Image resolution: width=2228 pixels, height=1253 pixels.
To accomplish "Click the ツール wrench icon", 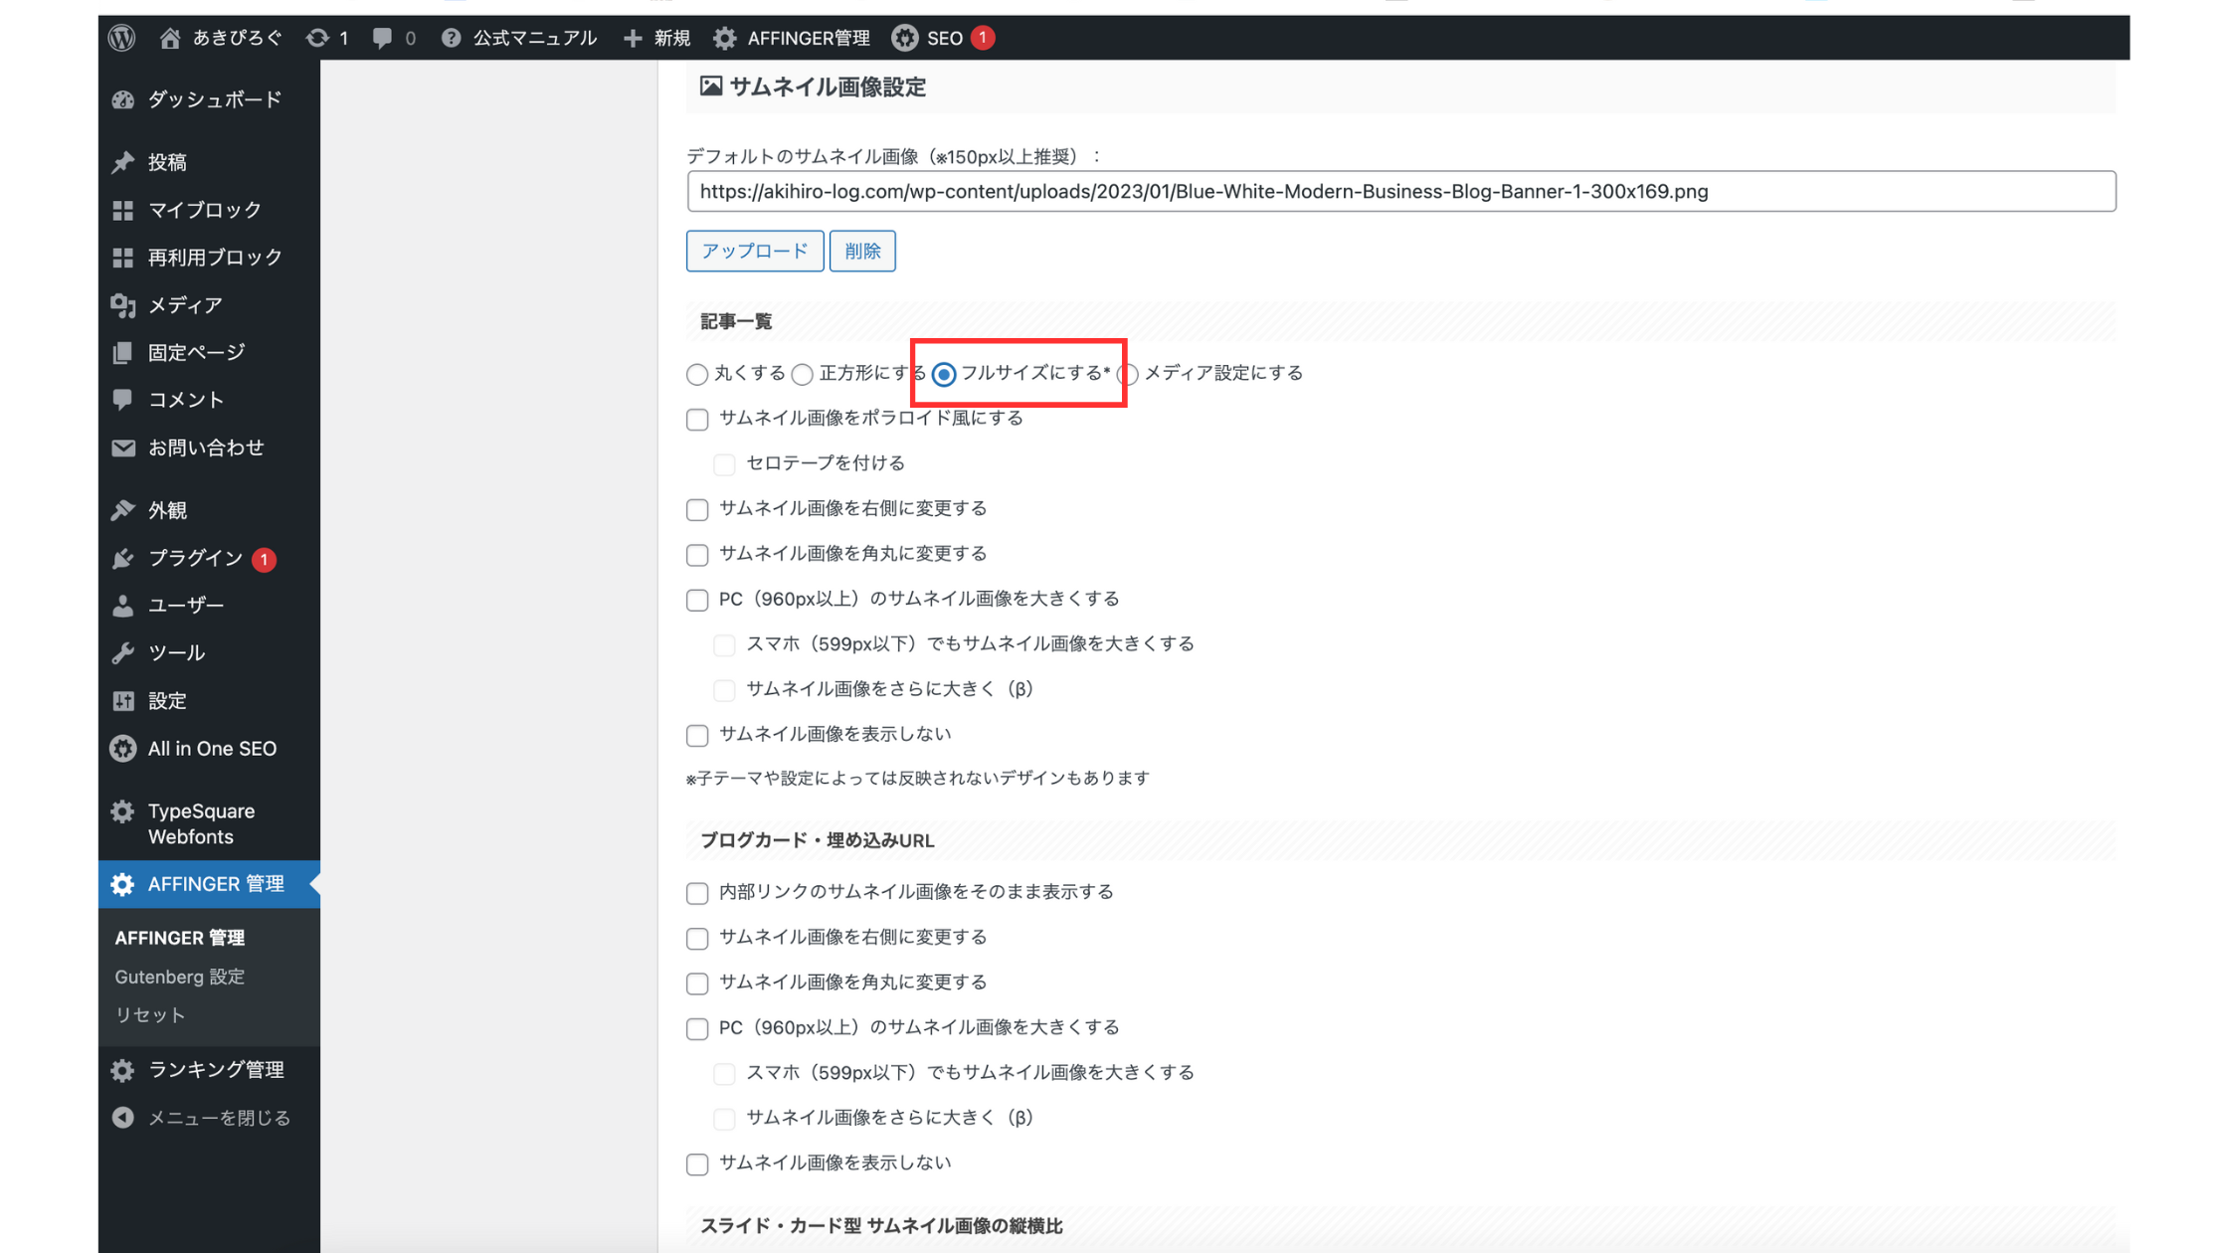I will pos(123,653).
